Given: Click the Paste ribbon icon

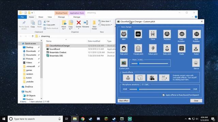Looking at the screenshot, I should 40,24.
